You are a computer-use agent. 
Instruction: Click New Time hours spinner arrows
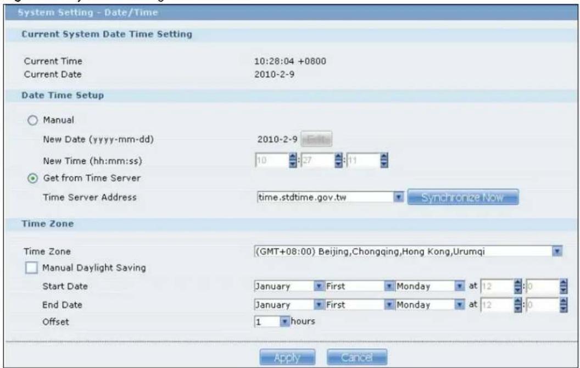(293, 160)
